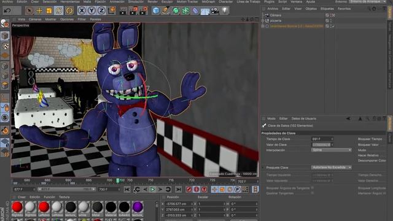Image resolution: width=393 pixels, height=221 pixels.
Task: Open Preajuste Clave dropdown
Action: point(332,168)
